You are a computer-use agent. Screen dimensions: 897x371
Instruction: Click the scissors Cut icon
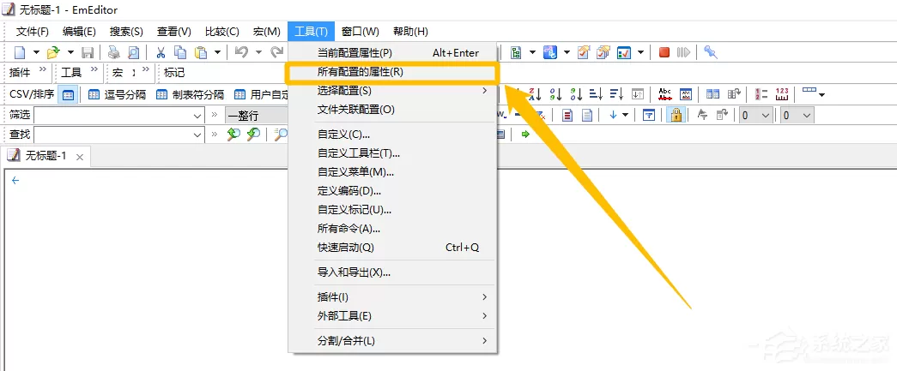[x=161, y=52]
